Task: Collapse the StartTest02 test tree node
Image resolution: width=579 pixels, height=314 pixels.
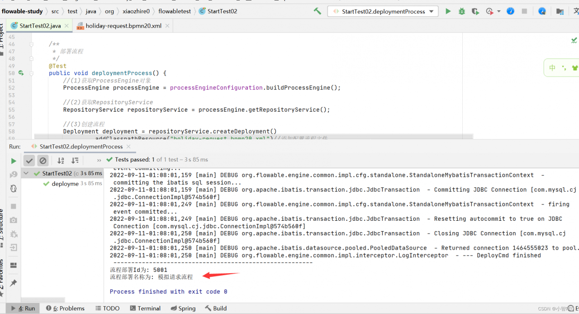Action: click(x=26, y=173)
